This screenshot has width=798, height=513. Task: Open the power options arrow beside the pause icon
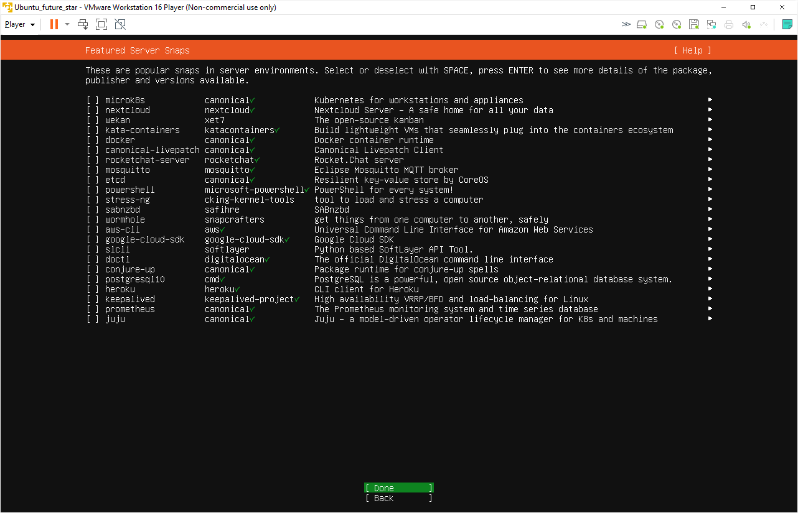[67, 24]
